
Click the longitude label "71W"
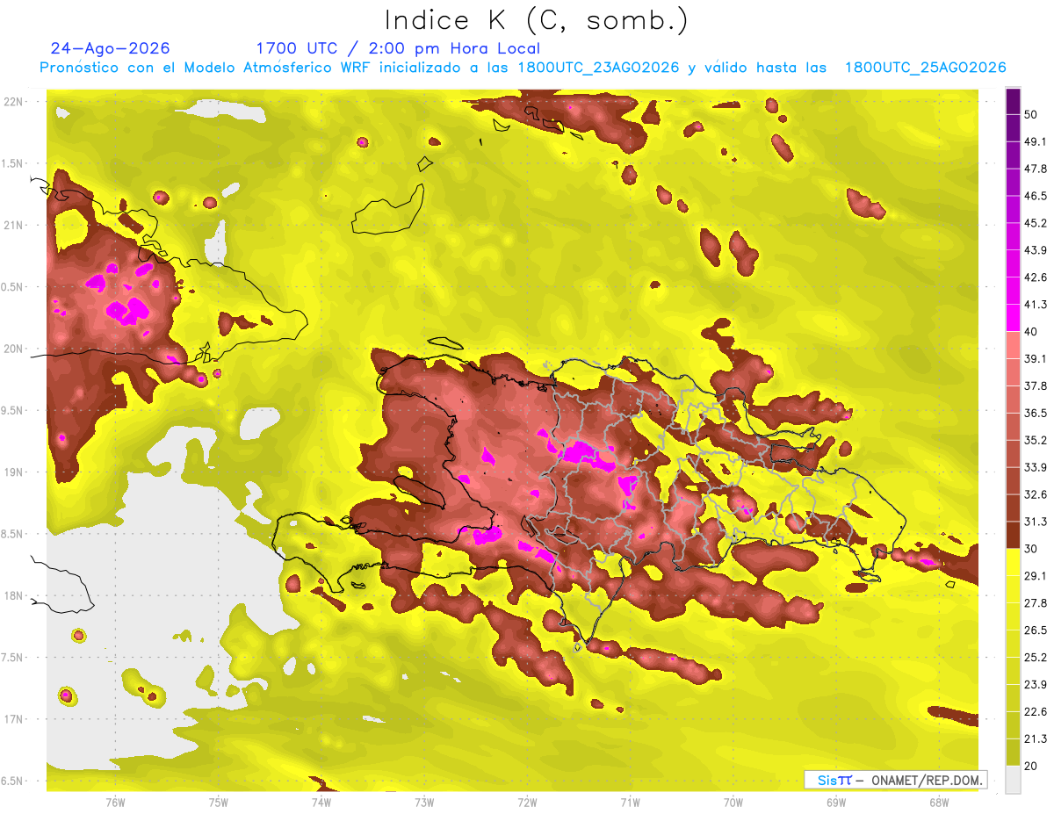[630, 802]
